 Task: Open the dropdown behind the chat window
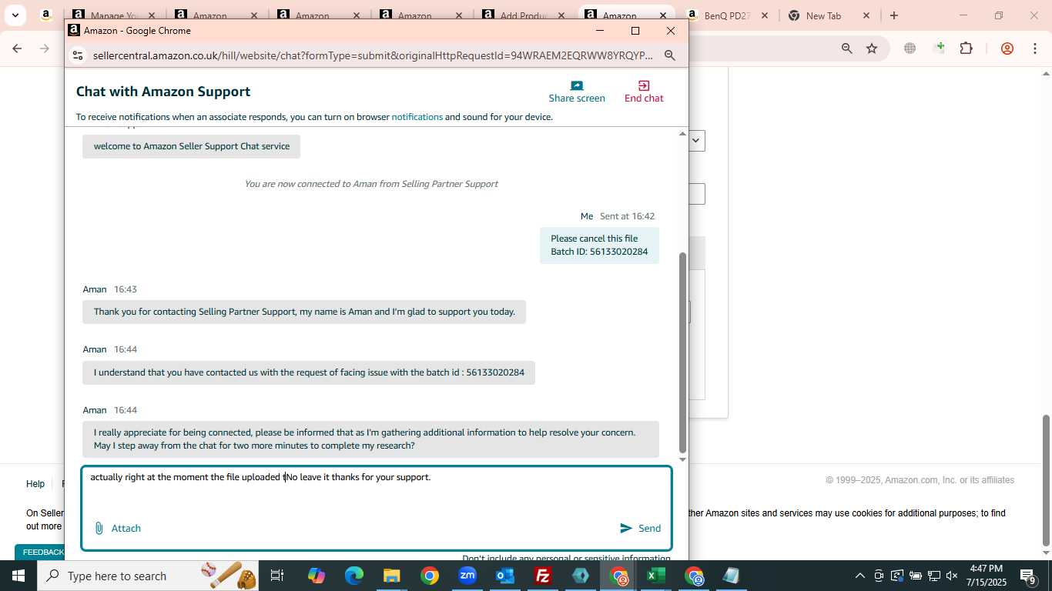click(x=696, y=141)
